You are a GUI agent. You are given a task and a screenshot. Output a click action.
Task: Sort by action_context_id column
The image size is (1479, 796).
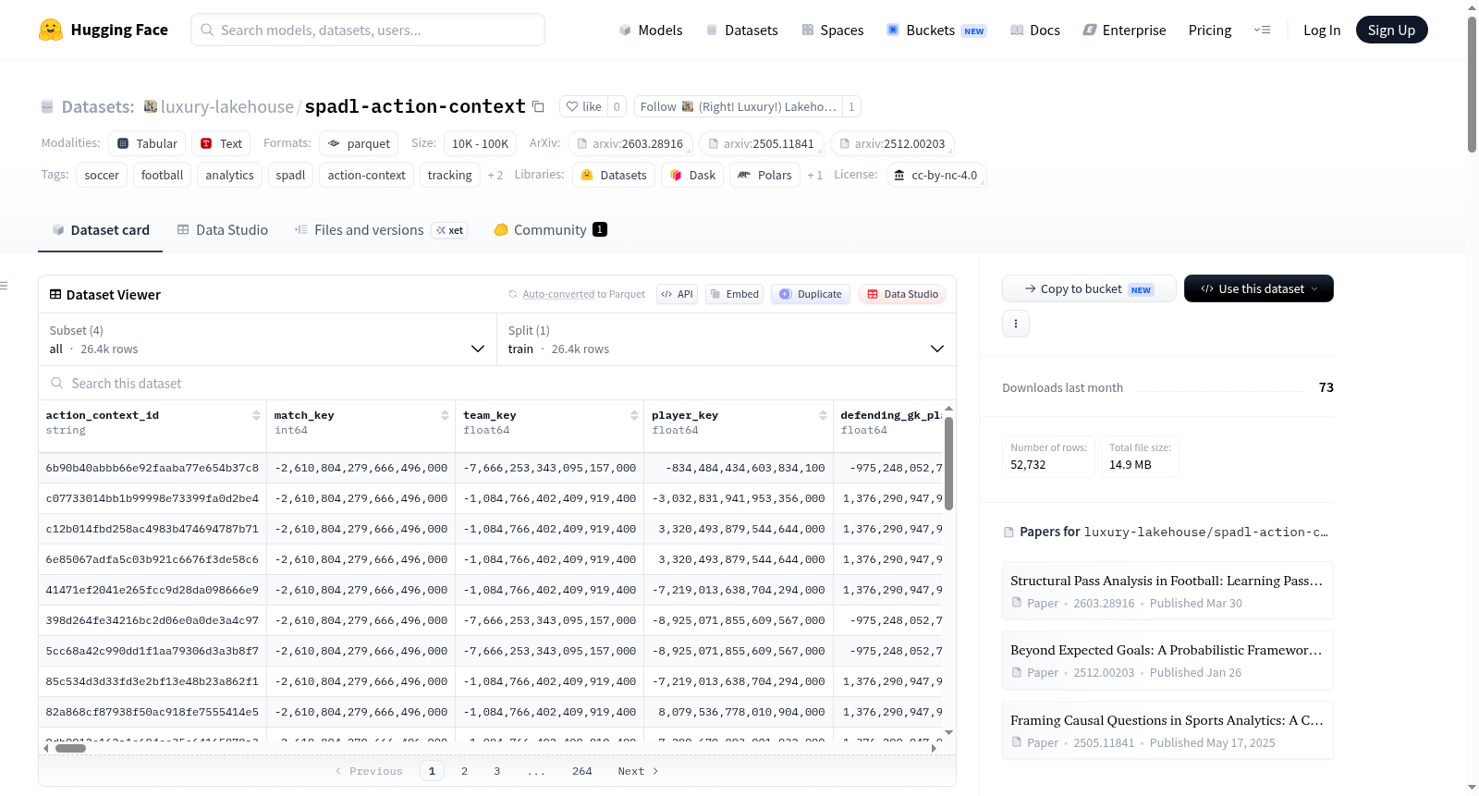[x=256, y=416]
